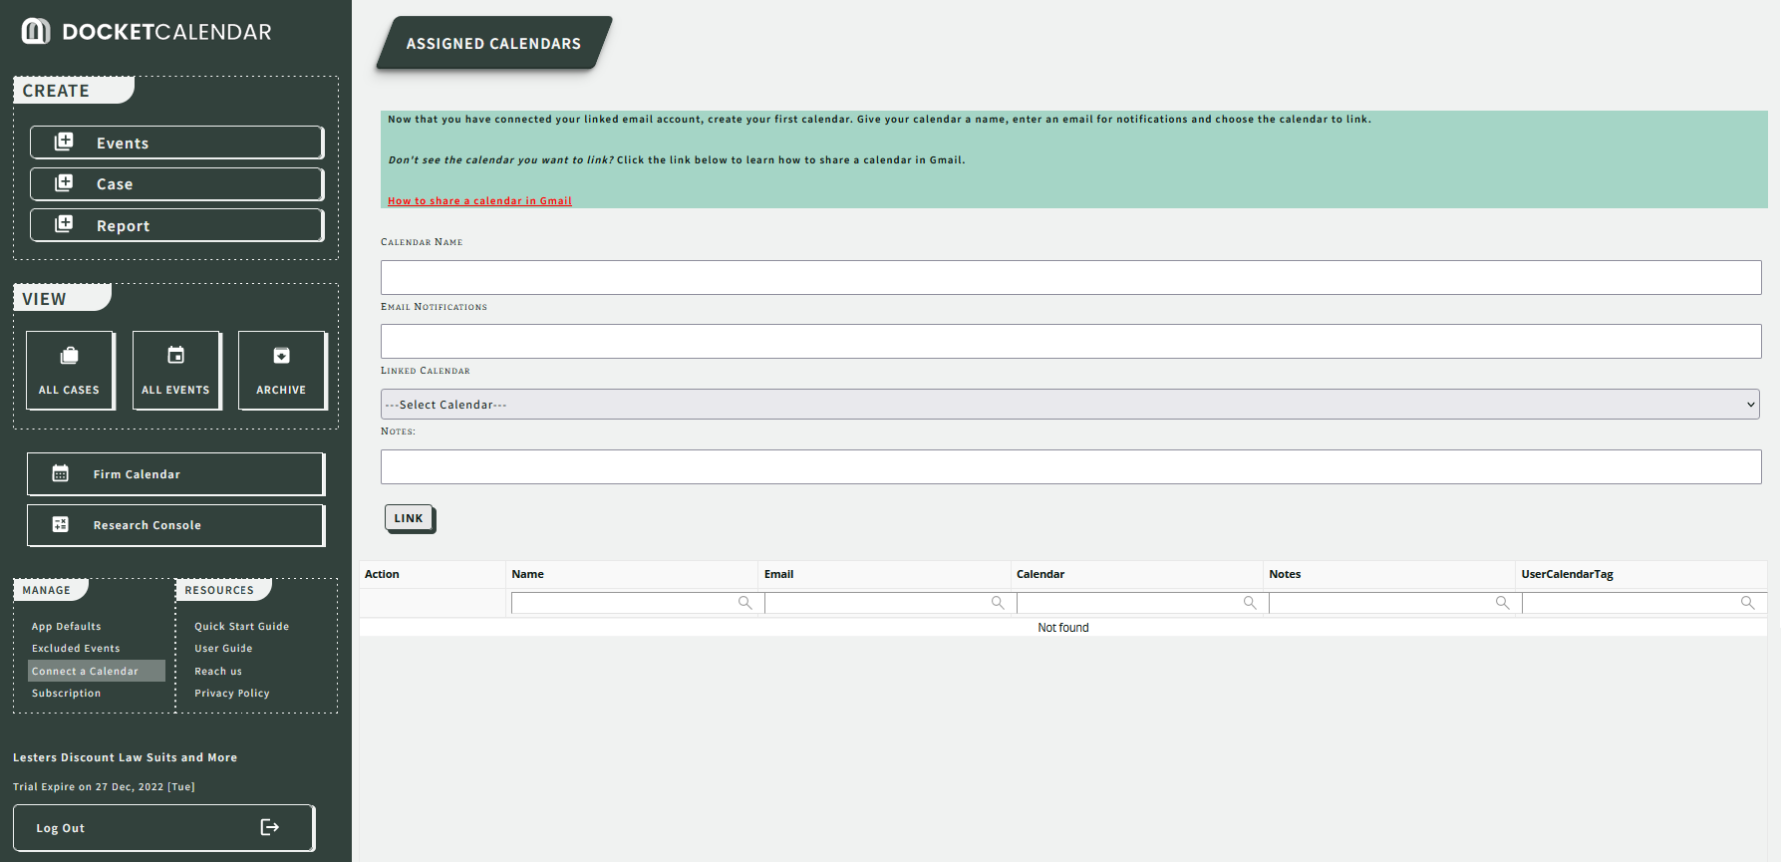Click Trial Expire on 27 Dec, 2022 text
Viewport: 1781px width, 862px height.
point(104,787)
